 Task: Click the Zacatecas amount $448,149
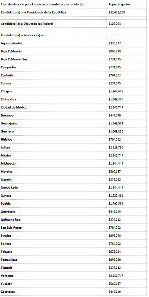point(115,292)
